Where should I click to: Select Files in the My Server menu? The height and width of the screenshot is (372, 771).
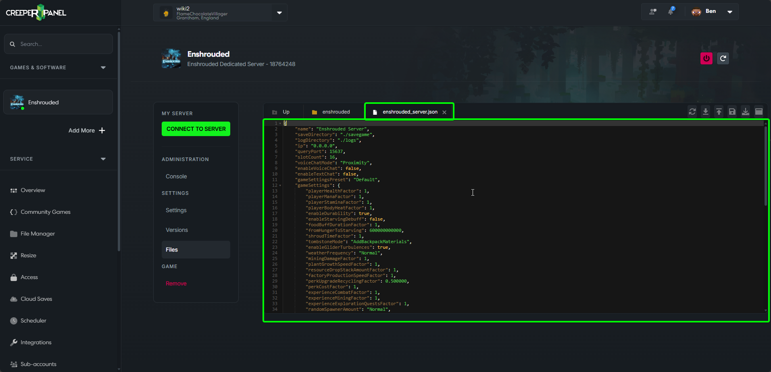tap(196, 250)
